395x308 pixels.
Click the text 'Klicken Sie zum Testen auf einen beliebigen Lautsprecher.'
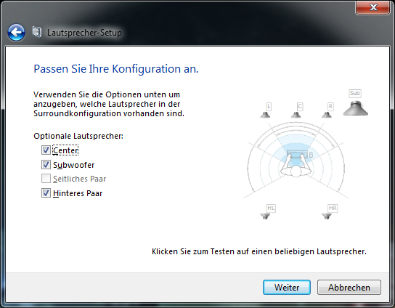[259, 251]
